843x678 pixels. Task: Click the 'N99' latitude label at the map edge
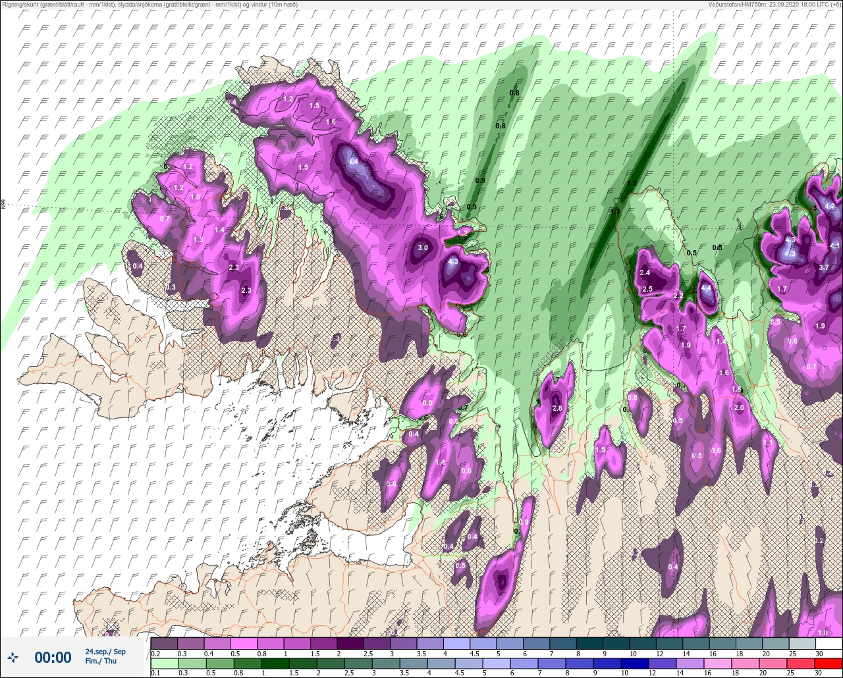(x=3, y=205)
